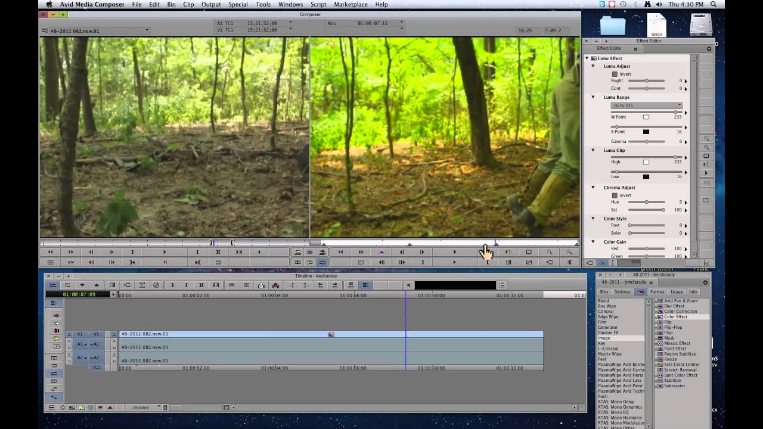Click zoom out magnifier below record monitor
This screenshot has width=763, height=429.
pos(550,252)
